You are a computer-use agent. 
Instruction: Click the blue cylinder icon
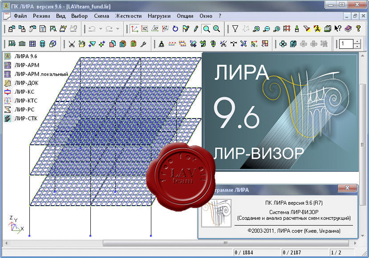click(x=43, y=44)
